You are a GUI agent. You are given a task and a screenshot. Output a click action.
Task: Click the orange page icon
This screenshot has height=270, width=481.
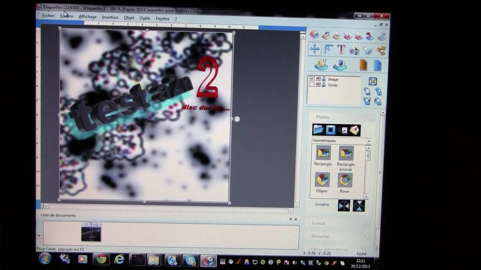pyautogui.click(x=363, y=65)
